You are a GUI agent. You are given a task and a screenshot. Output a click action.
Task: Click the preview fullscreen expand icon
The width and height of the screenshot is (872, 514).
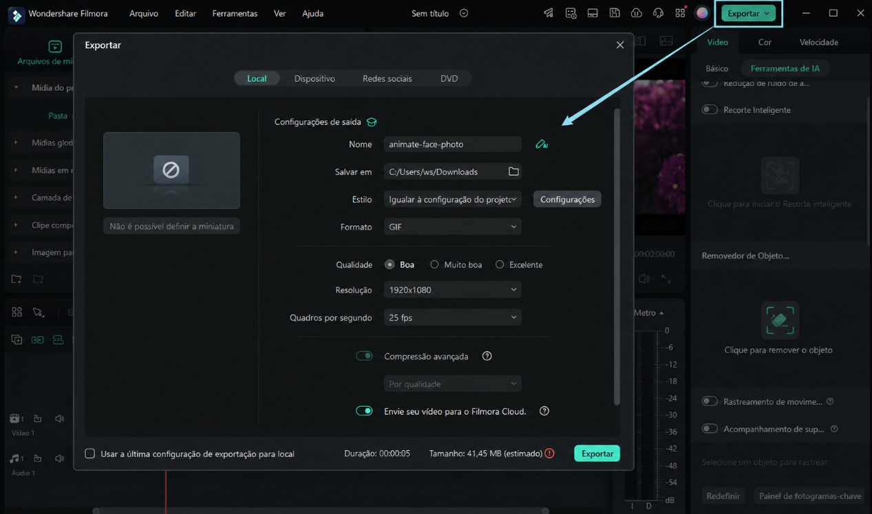(666, 279)
